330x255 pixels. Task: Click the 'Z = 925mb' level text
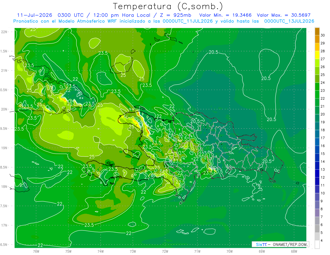(176, 15)
